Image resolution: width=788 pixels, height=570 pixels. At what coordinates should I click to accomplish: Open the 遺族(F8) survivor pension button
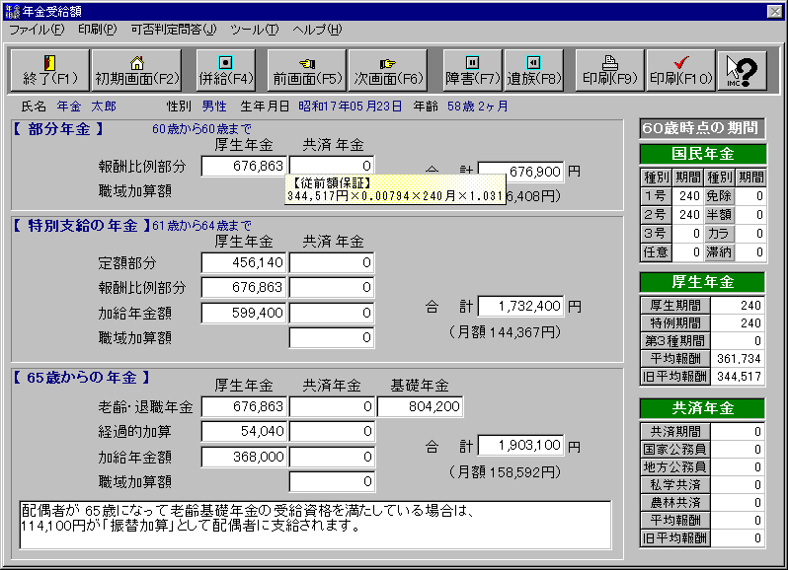[533, 70]
